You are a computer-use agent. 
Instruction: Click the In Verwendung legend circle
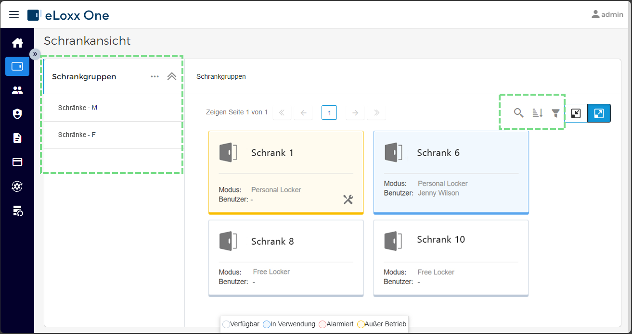coord(267,324)
